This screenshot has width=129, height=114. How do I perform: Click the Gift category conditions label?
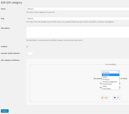pyautogui.click(x=10, y=60)
